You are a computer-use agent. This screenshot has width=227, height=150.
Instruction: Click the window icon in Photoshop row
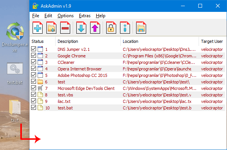tap(40, 75)
